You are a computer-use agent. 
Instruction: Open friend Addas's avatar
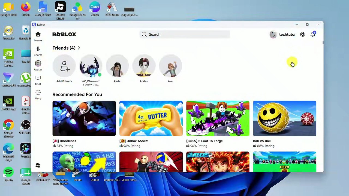(144, 66)
